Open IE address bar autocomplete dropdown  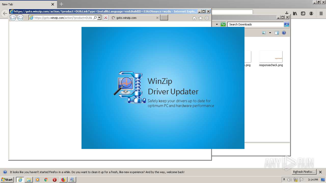99,18
